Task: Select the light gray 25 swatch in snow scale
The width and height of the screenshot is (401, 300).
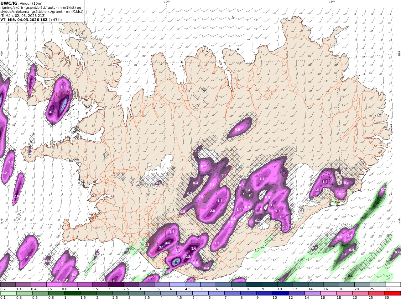Action: pyautogui.click(x=378, y=285)
